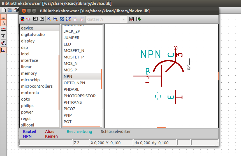Choose JACK_2P component

tap(82, 31)
